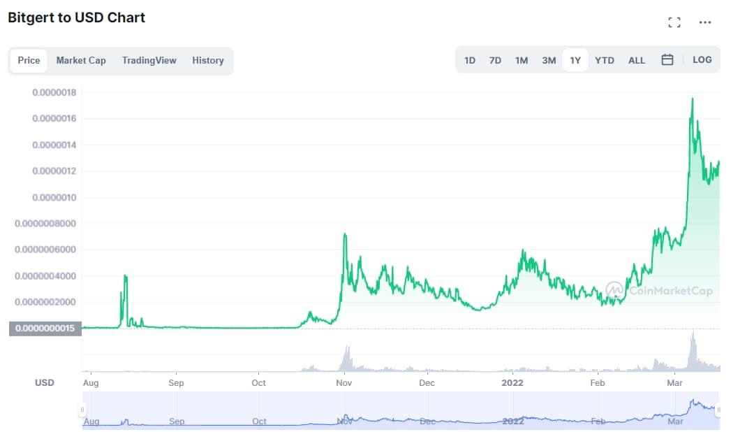
Task: Switch to the Market Cap tab
Action: [81, 61]
